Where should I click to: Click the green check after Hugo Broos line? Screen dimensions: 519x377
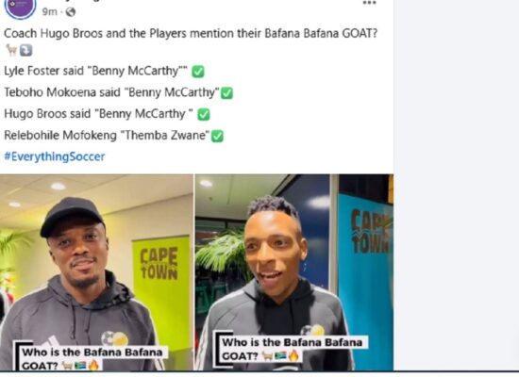[204, 114]
